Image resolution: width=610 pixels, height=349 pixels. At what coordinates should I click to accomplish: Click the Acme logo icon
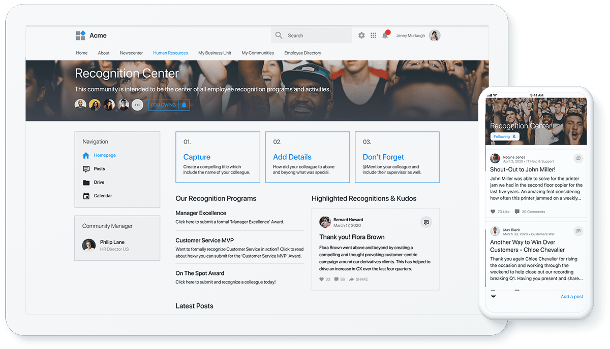coord(80,36)
